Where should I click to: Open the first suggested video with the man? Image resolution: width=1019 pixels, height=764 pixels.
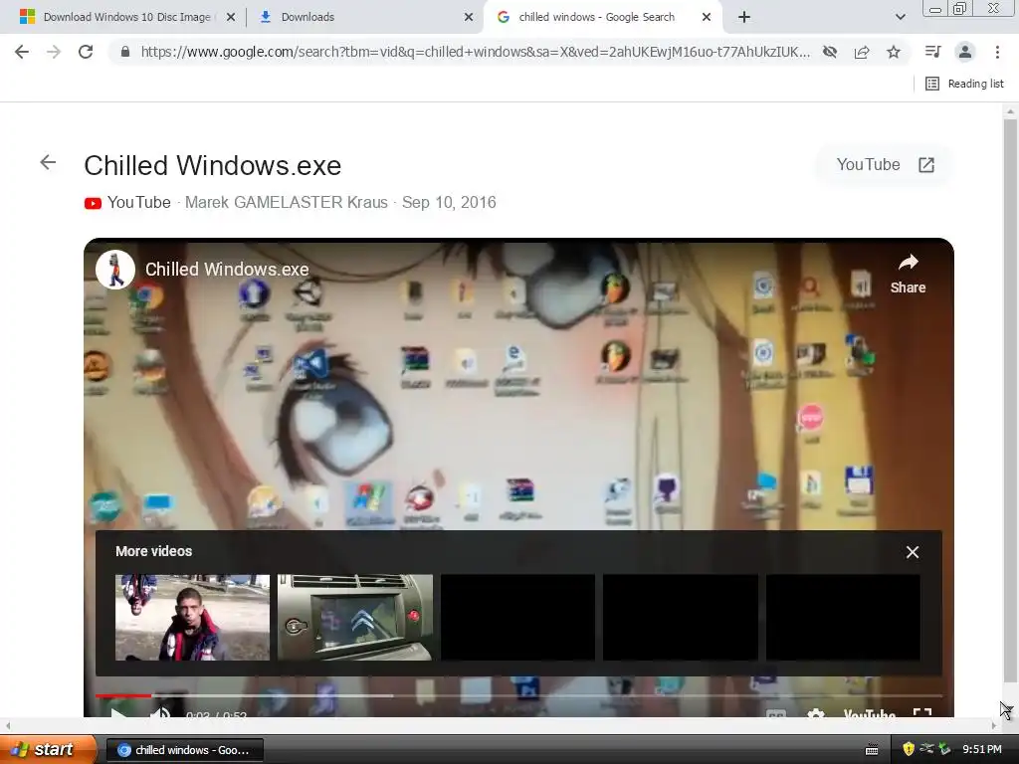pyautogui.click(x=192, y=617)
